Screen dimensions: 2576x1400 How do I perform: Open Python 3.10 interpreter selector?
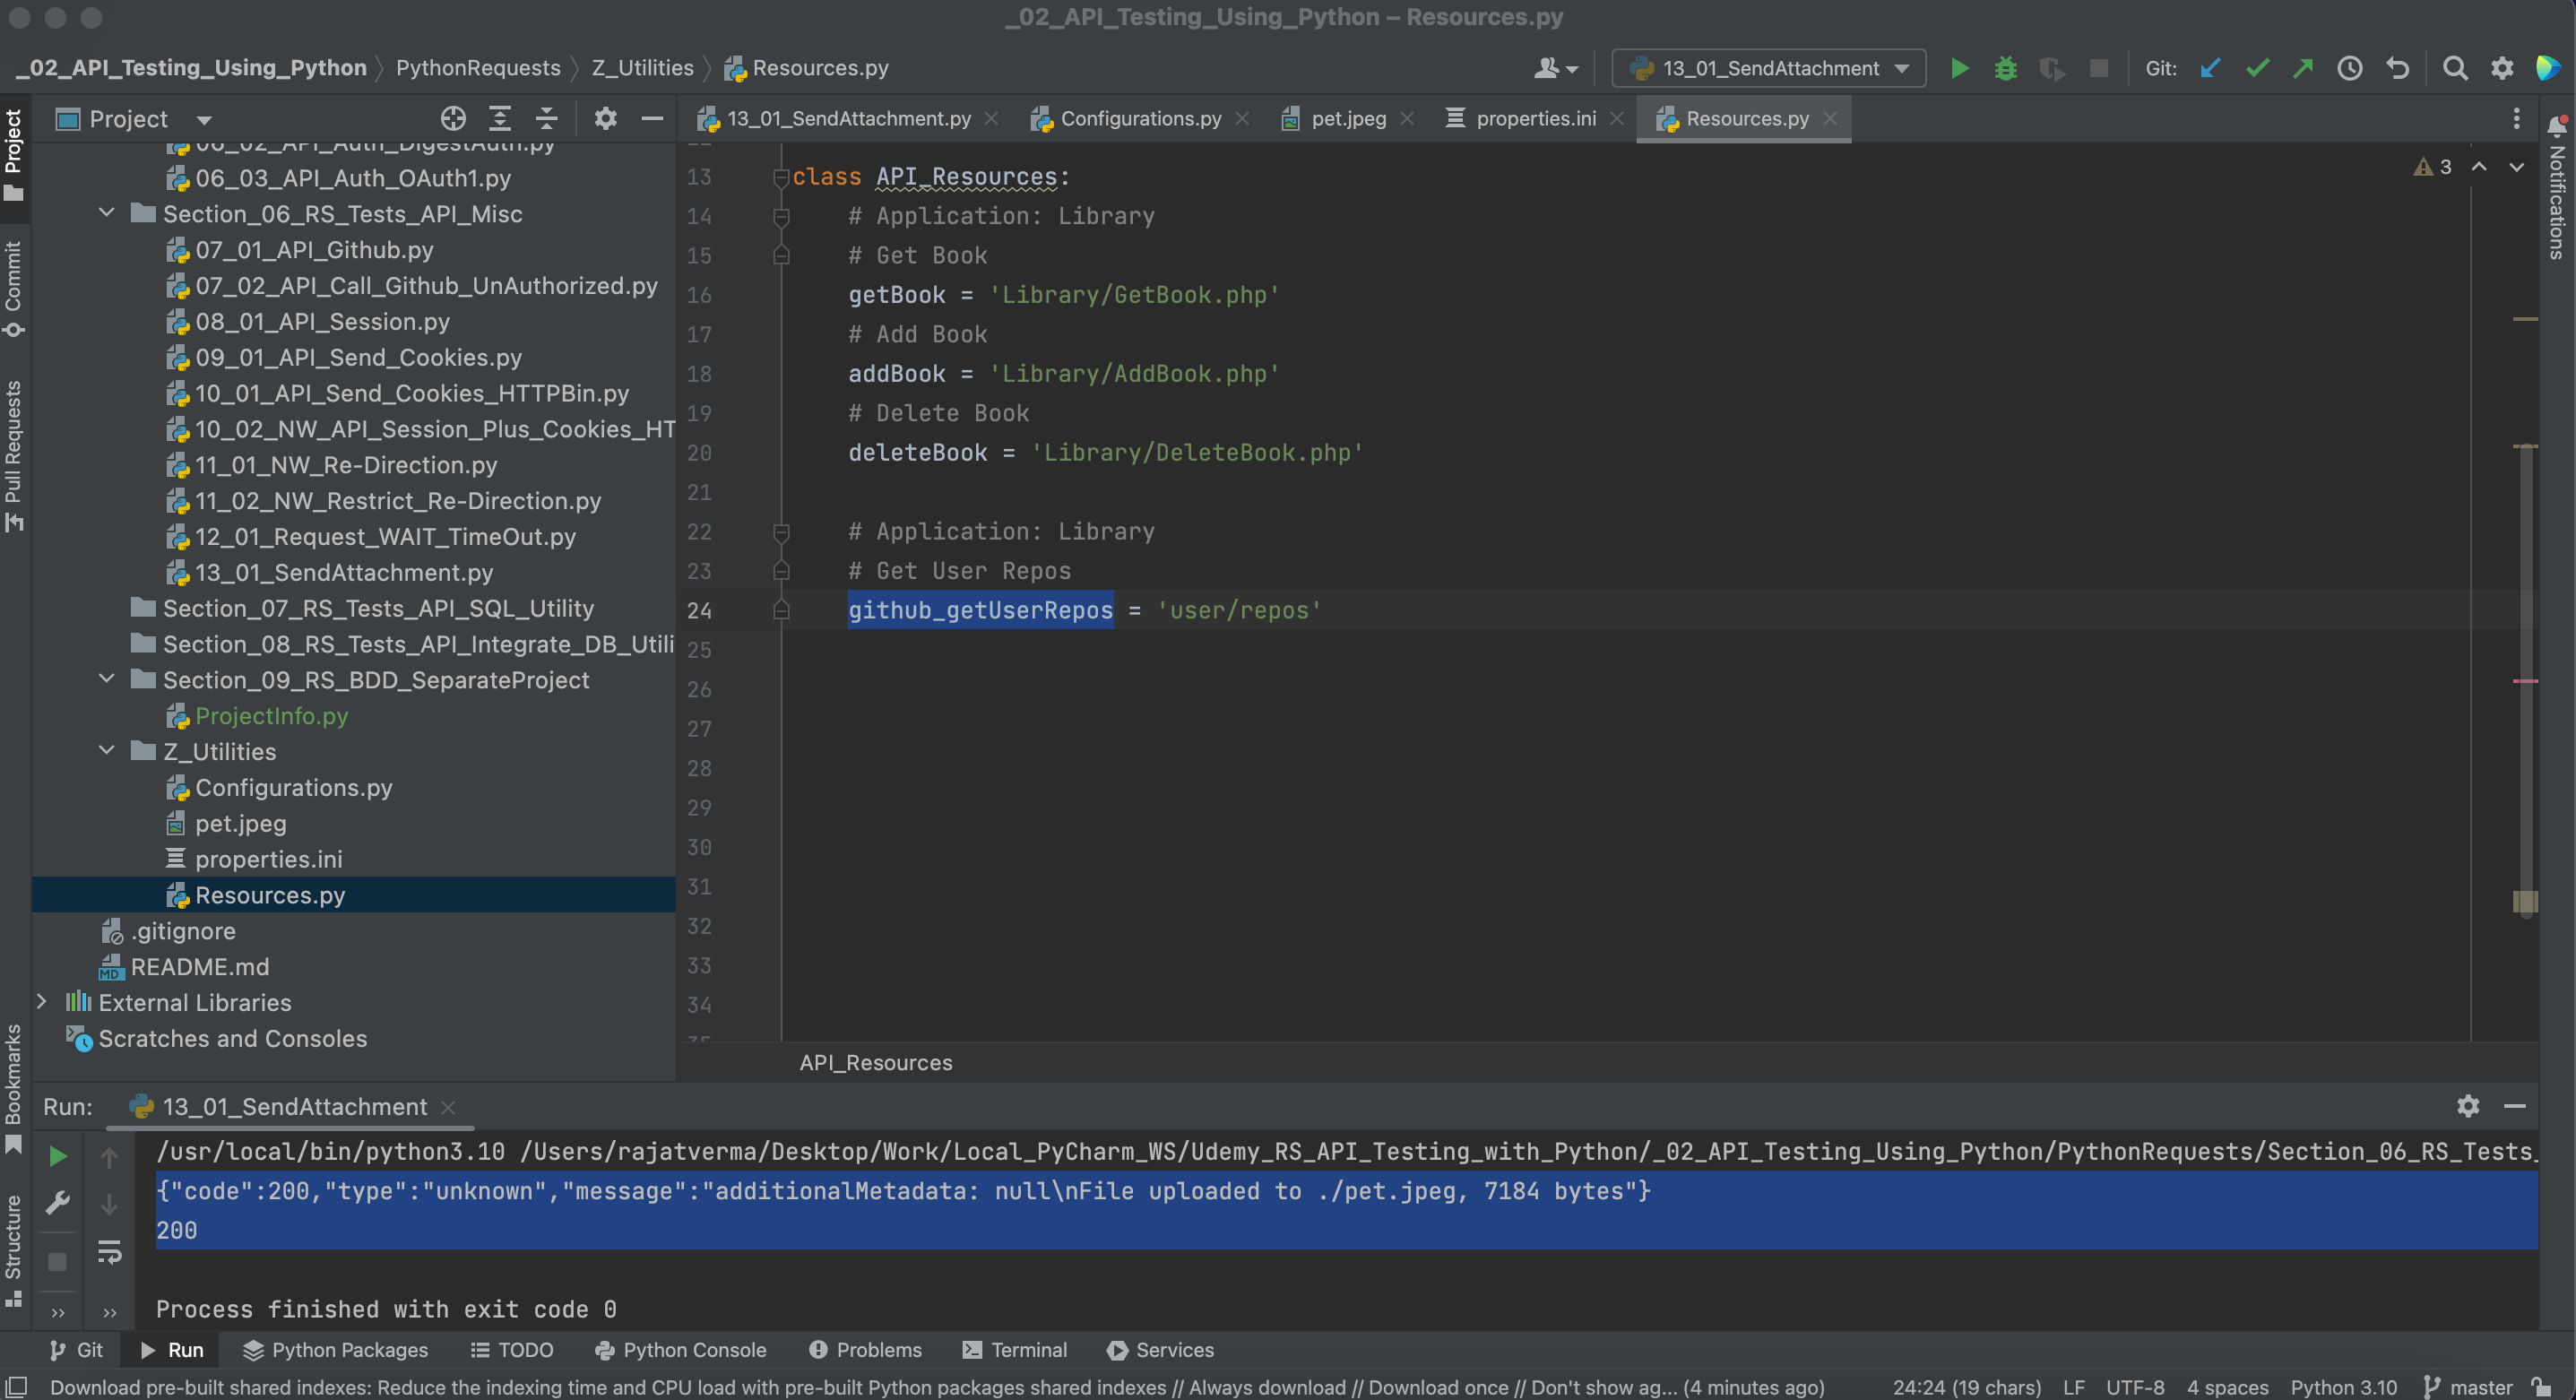point(2343,1387)
